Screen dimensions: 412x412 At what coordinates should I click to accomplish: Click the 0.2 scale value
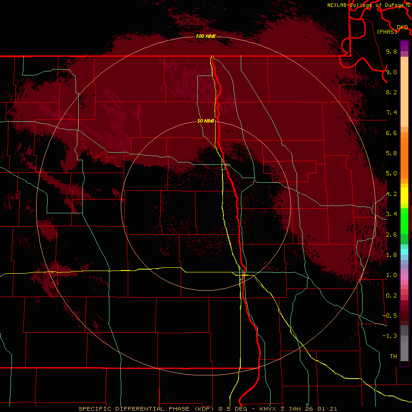(391, 296)
